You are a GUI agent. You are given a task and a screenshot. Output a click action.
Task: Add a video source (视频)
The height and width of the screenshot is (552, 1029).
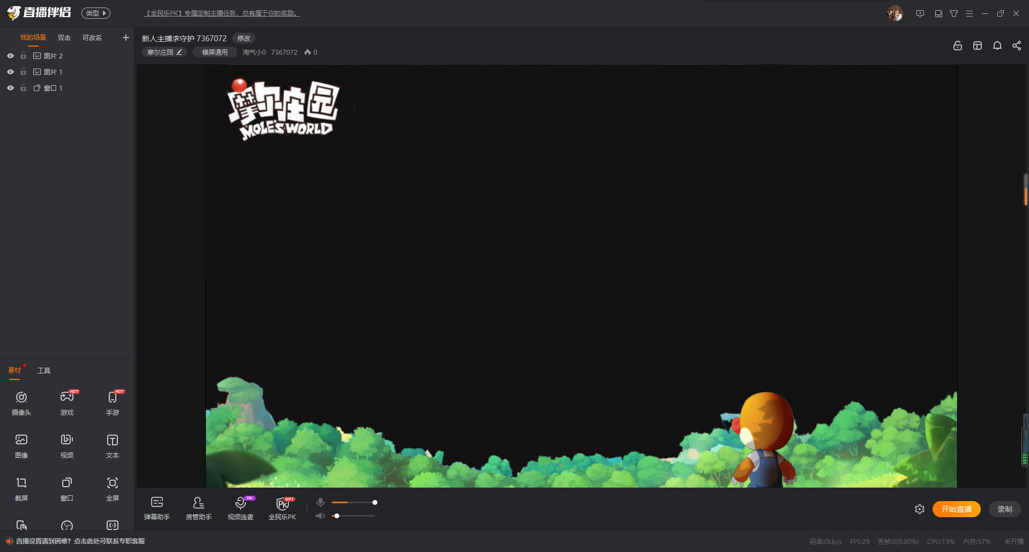(67, 446)
